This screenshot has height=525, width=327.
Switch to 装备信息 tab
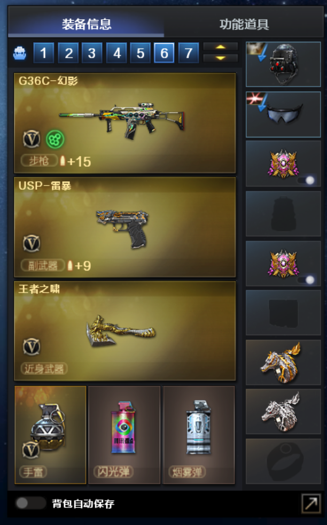(x=87, y=24)
